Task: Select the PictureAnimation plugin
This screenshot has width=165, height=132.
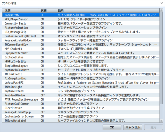Action: [81, 28]
